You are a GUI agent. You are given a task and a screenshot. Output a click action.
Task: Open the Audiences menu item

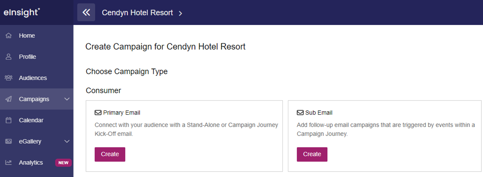(x=33, y=78)
